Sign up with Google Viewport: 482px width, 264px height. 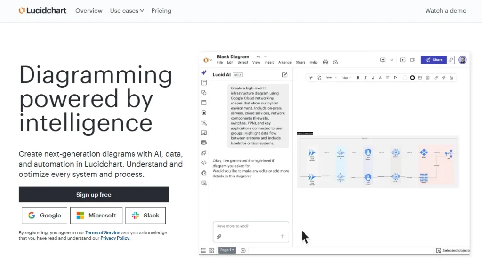44,216
